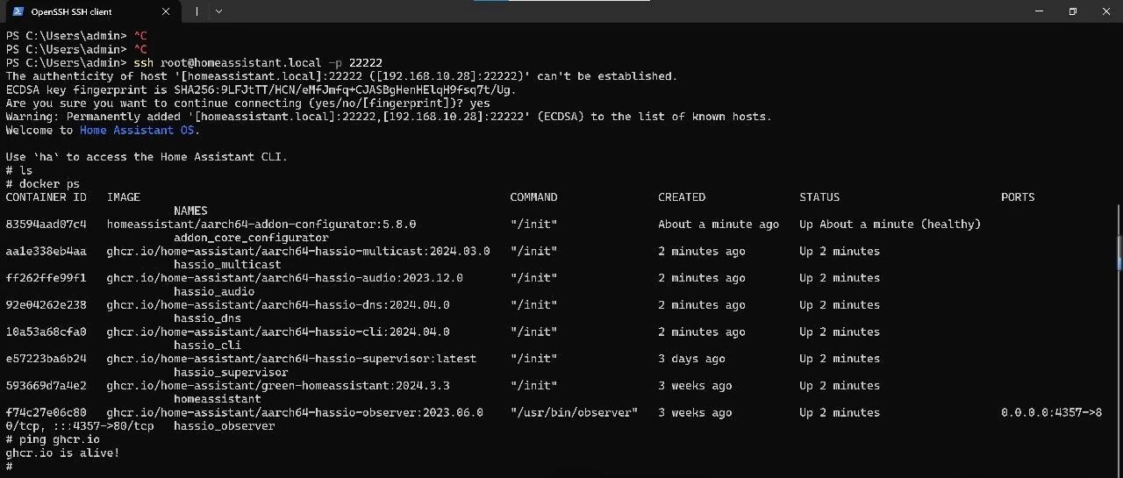Click the green-homeassistant:2024.3.3 image
This screenshot has width=1123, height=478.
pos(278,386)
